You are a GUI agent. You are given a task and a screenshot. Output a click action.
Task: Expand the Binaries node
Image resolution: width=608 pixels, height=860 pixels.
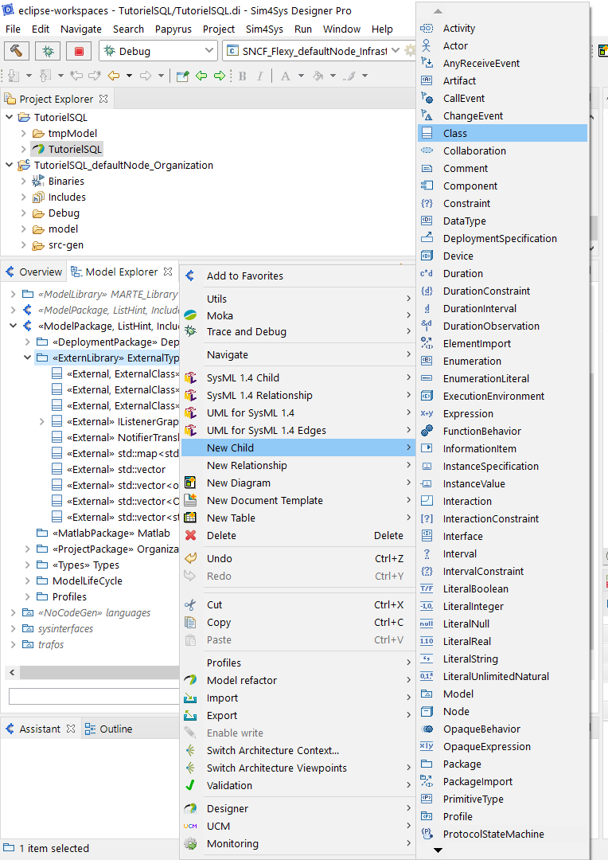23,181
